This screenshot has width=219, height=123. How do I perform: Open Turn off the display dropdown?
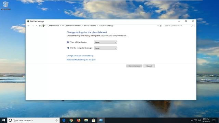click(x=105, y=42)
